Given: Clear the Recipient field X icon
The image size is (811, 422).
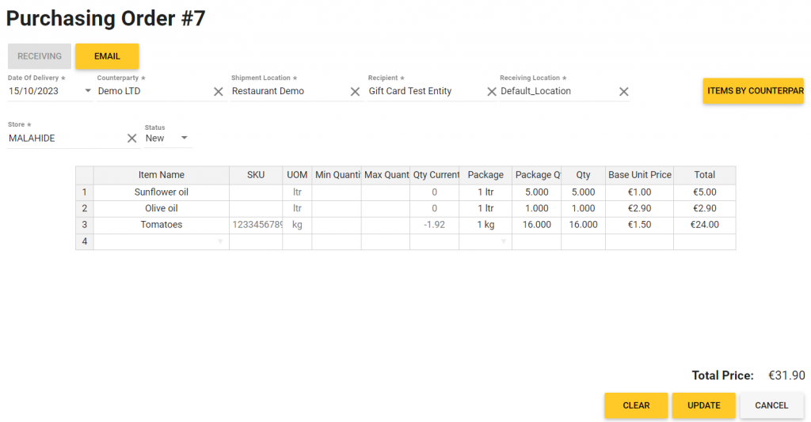Looking at the screenshot, I should click(x=492, y=92).
